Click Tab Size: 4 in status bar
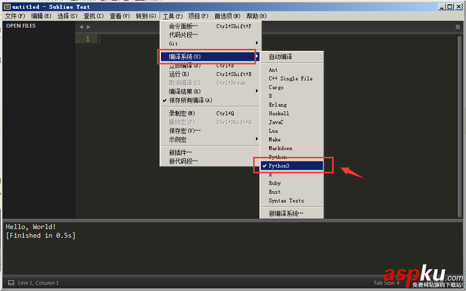Screen dimensions: 466x291 pos(386,283)
